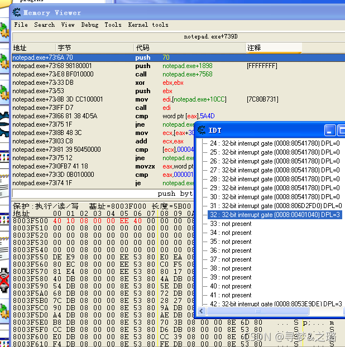Open the Tools menu

pos(113,25)
